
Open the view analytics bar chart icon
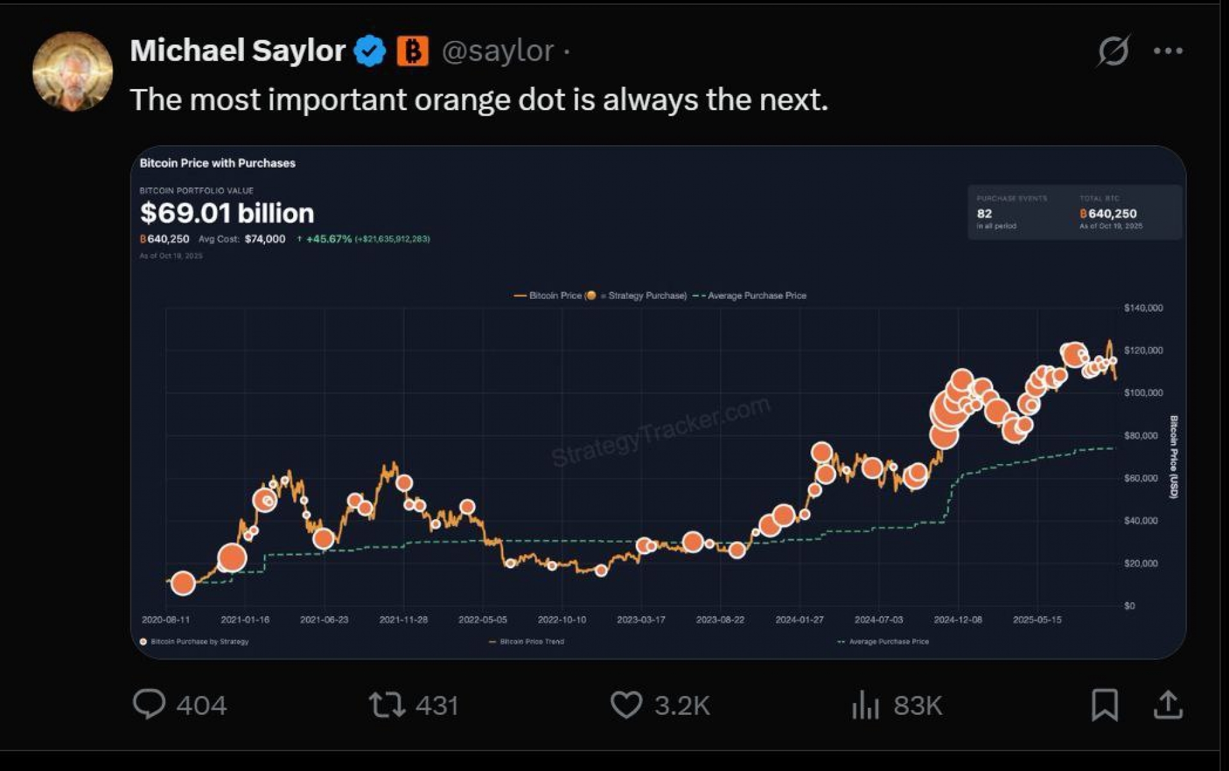pos(865,704)
